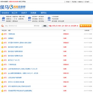Click the 搜索 search button
93x93 pixels.
click(45, 26)
